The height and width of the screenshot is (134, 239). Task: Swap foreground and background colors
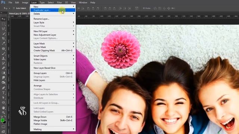[x=5, y=117]
